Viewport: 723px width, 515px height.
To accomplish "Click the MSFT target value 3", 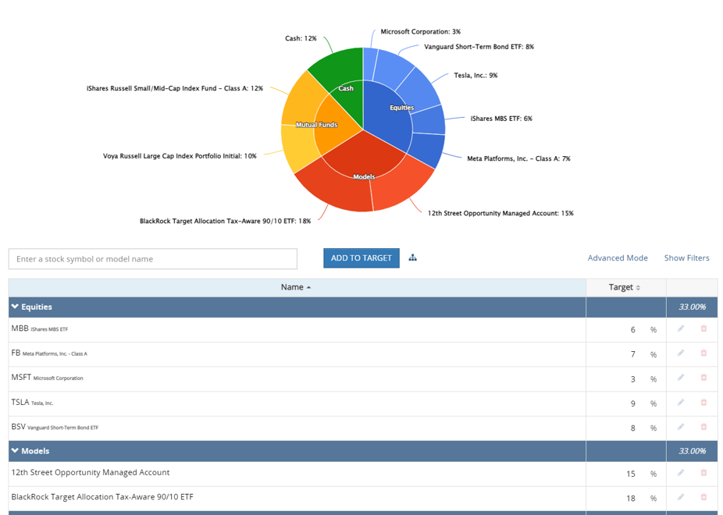I will pyautogui.click(x=632, y=379).
